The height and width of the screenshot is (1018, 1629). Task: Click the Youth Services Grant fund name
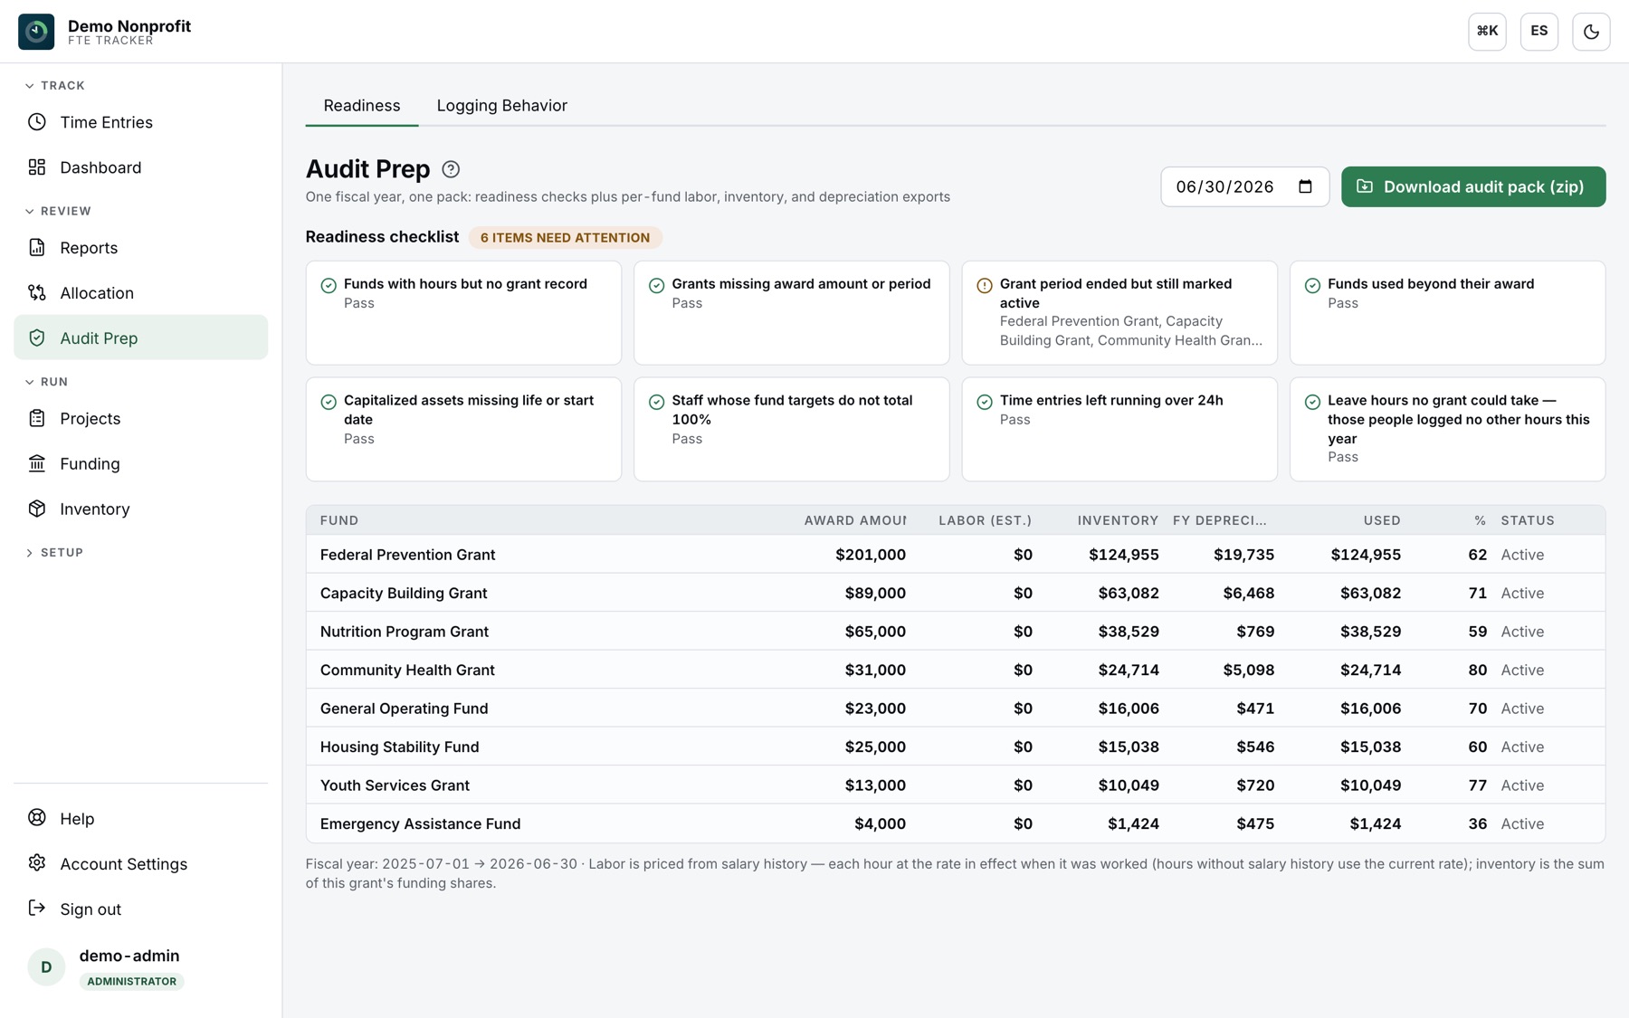[395, 785]
